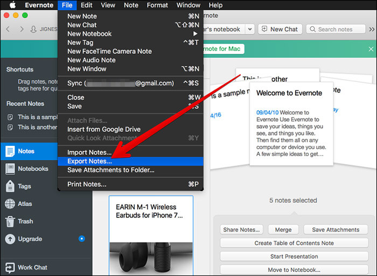Click the Search notes field
This screenshot has width=377, height=276.
(x=336, y=29)
